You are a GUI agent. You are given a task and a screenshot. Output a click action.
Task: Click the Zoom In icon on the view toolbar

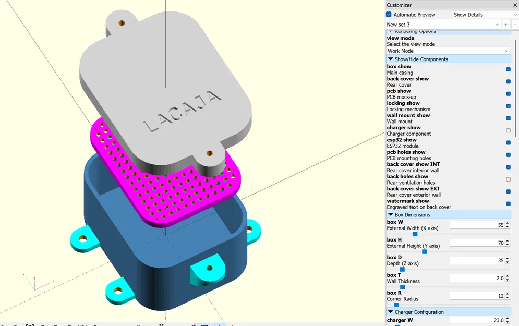43,324
